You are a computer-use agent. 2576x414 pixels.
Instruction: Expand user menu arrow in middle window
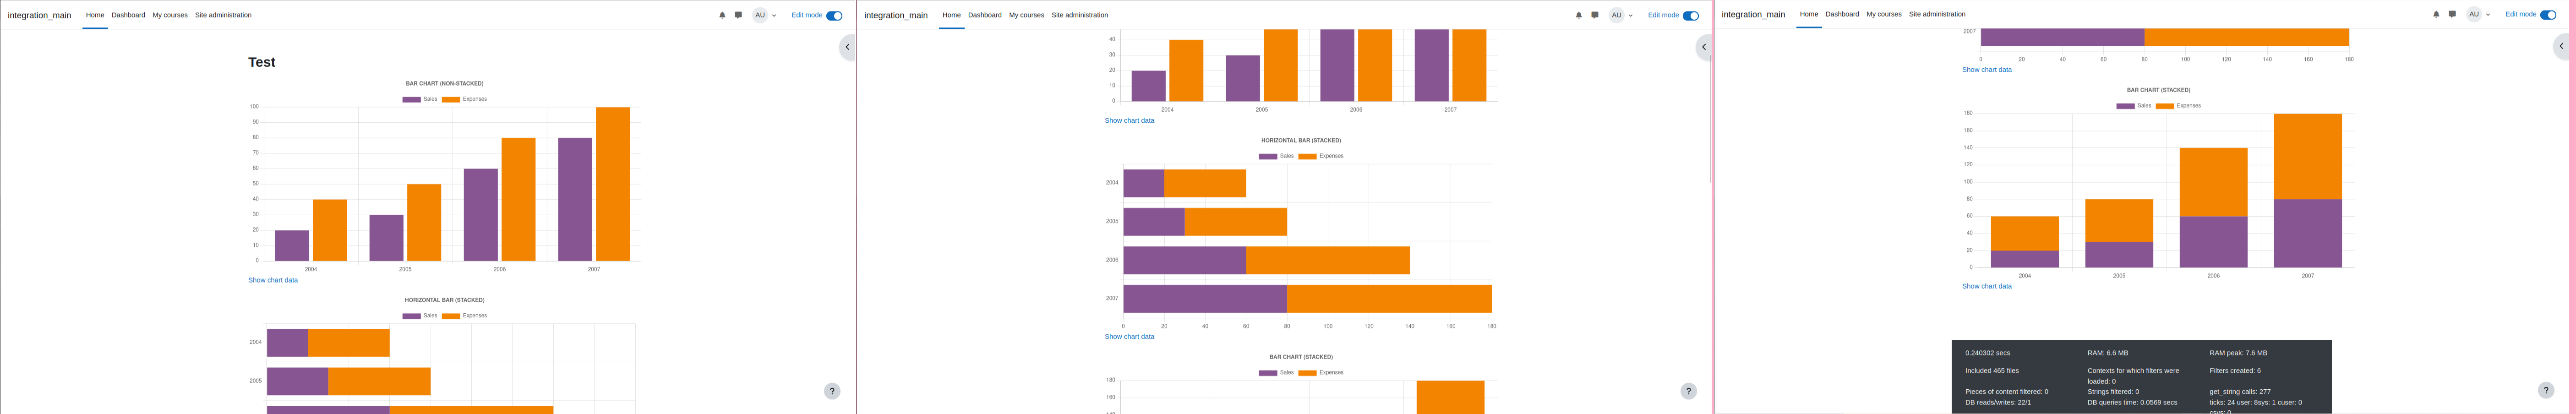(x=1631, y=16)
